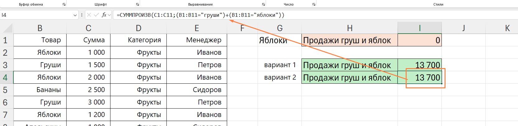Expand the formula bar options chevron
This screenshot has height=126, width=518.
tap(109, 15)
